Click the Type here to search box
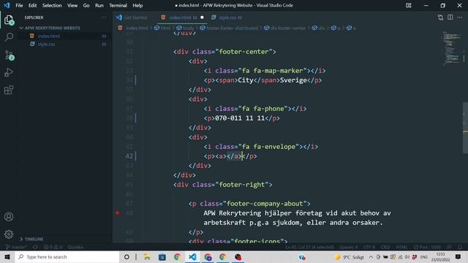Image resolution: width=468 pixels, height=263 pixels. coord(67,256)
